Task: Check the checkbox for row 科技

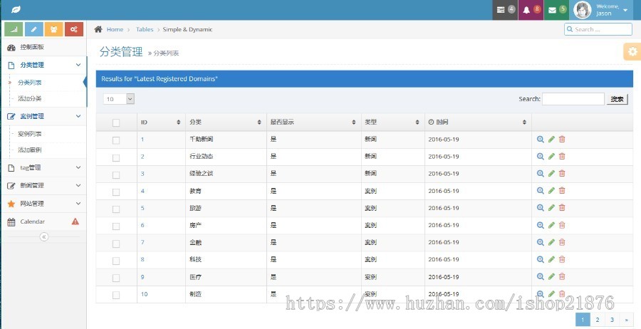Action: [116, 261]
